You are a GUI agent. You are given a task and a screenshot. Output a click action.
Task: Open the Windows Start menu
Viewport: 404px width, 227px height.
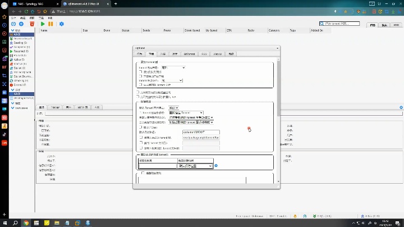pyautogui.click(x=4, y=223)
